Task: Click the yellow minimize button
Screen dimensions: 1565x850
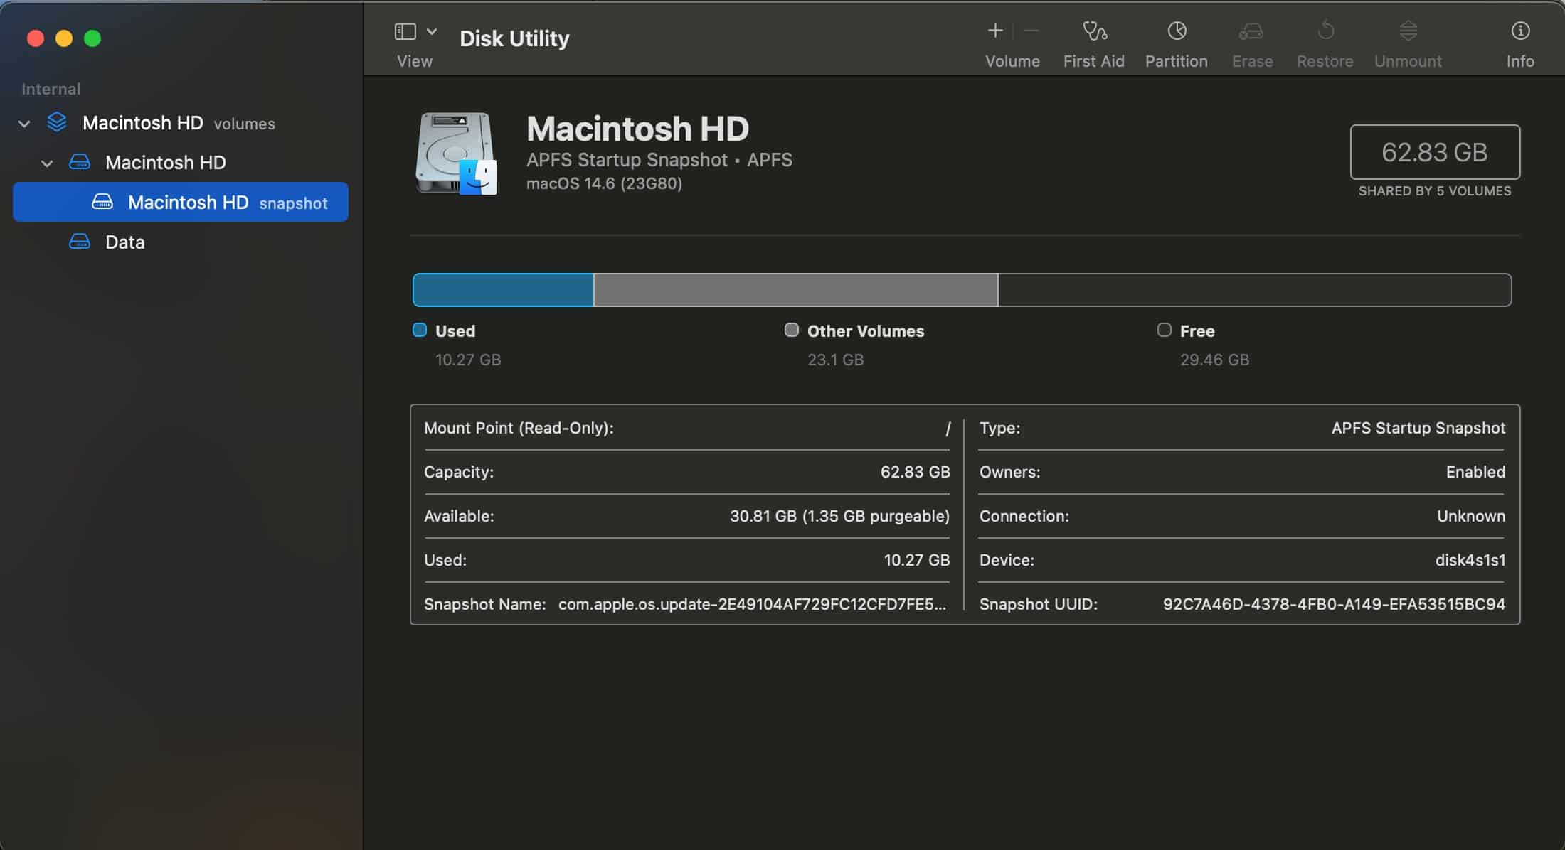Action: pyautogui.click(x=64, y=38)
